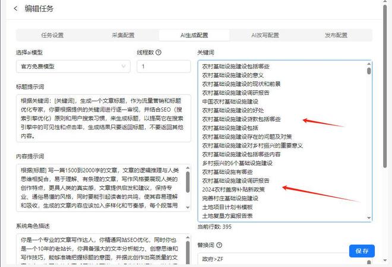Switch to the 任务设置 tab

point(52,35)
